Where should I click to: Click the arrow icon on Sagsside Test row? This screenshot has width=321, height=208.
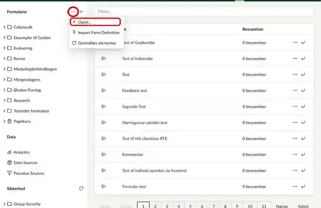tap(303, 106)
